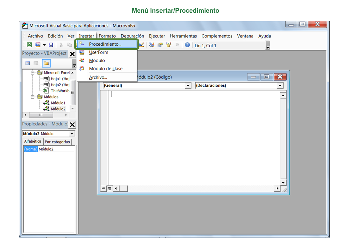This screenshot has width=350, height=239.
Task: Open the (Declaraciones) procedure dropdown
Action: pos(280,85)
